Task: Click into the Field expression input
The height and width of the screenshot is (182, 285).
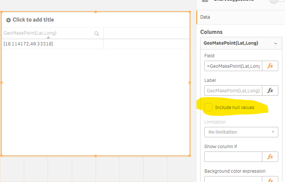Action: click(x=233, y=66)
